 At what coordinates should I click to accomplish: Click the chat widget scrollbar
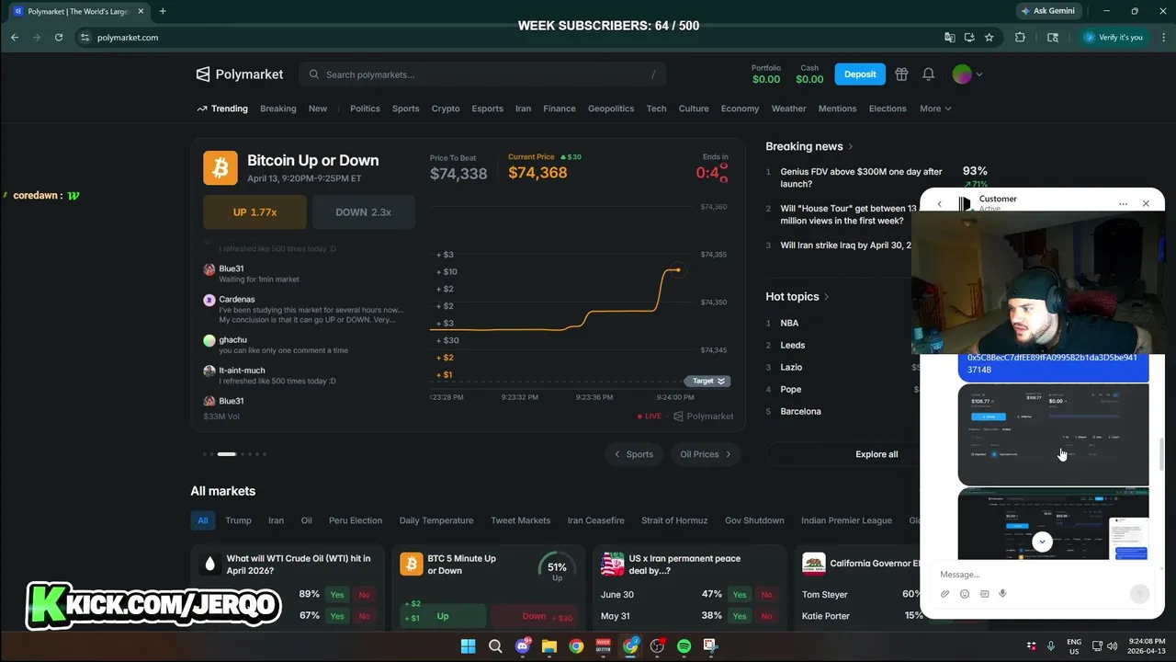click(1160, 453)
